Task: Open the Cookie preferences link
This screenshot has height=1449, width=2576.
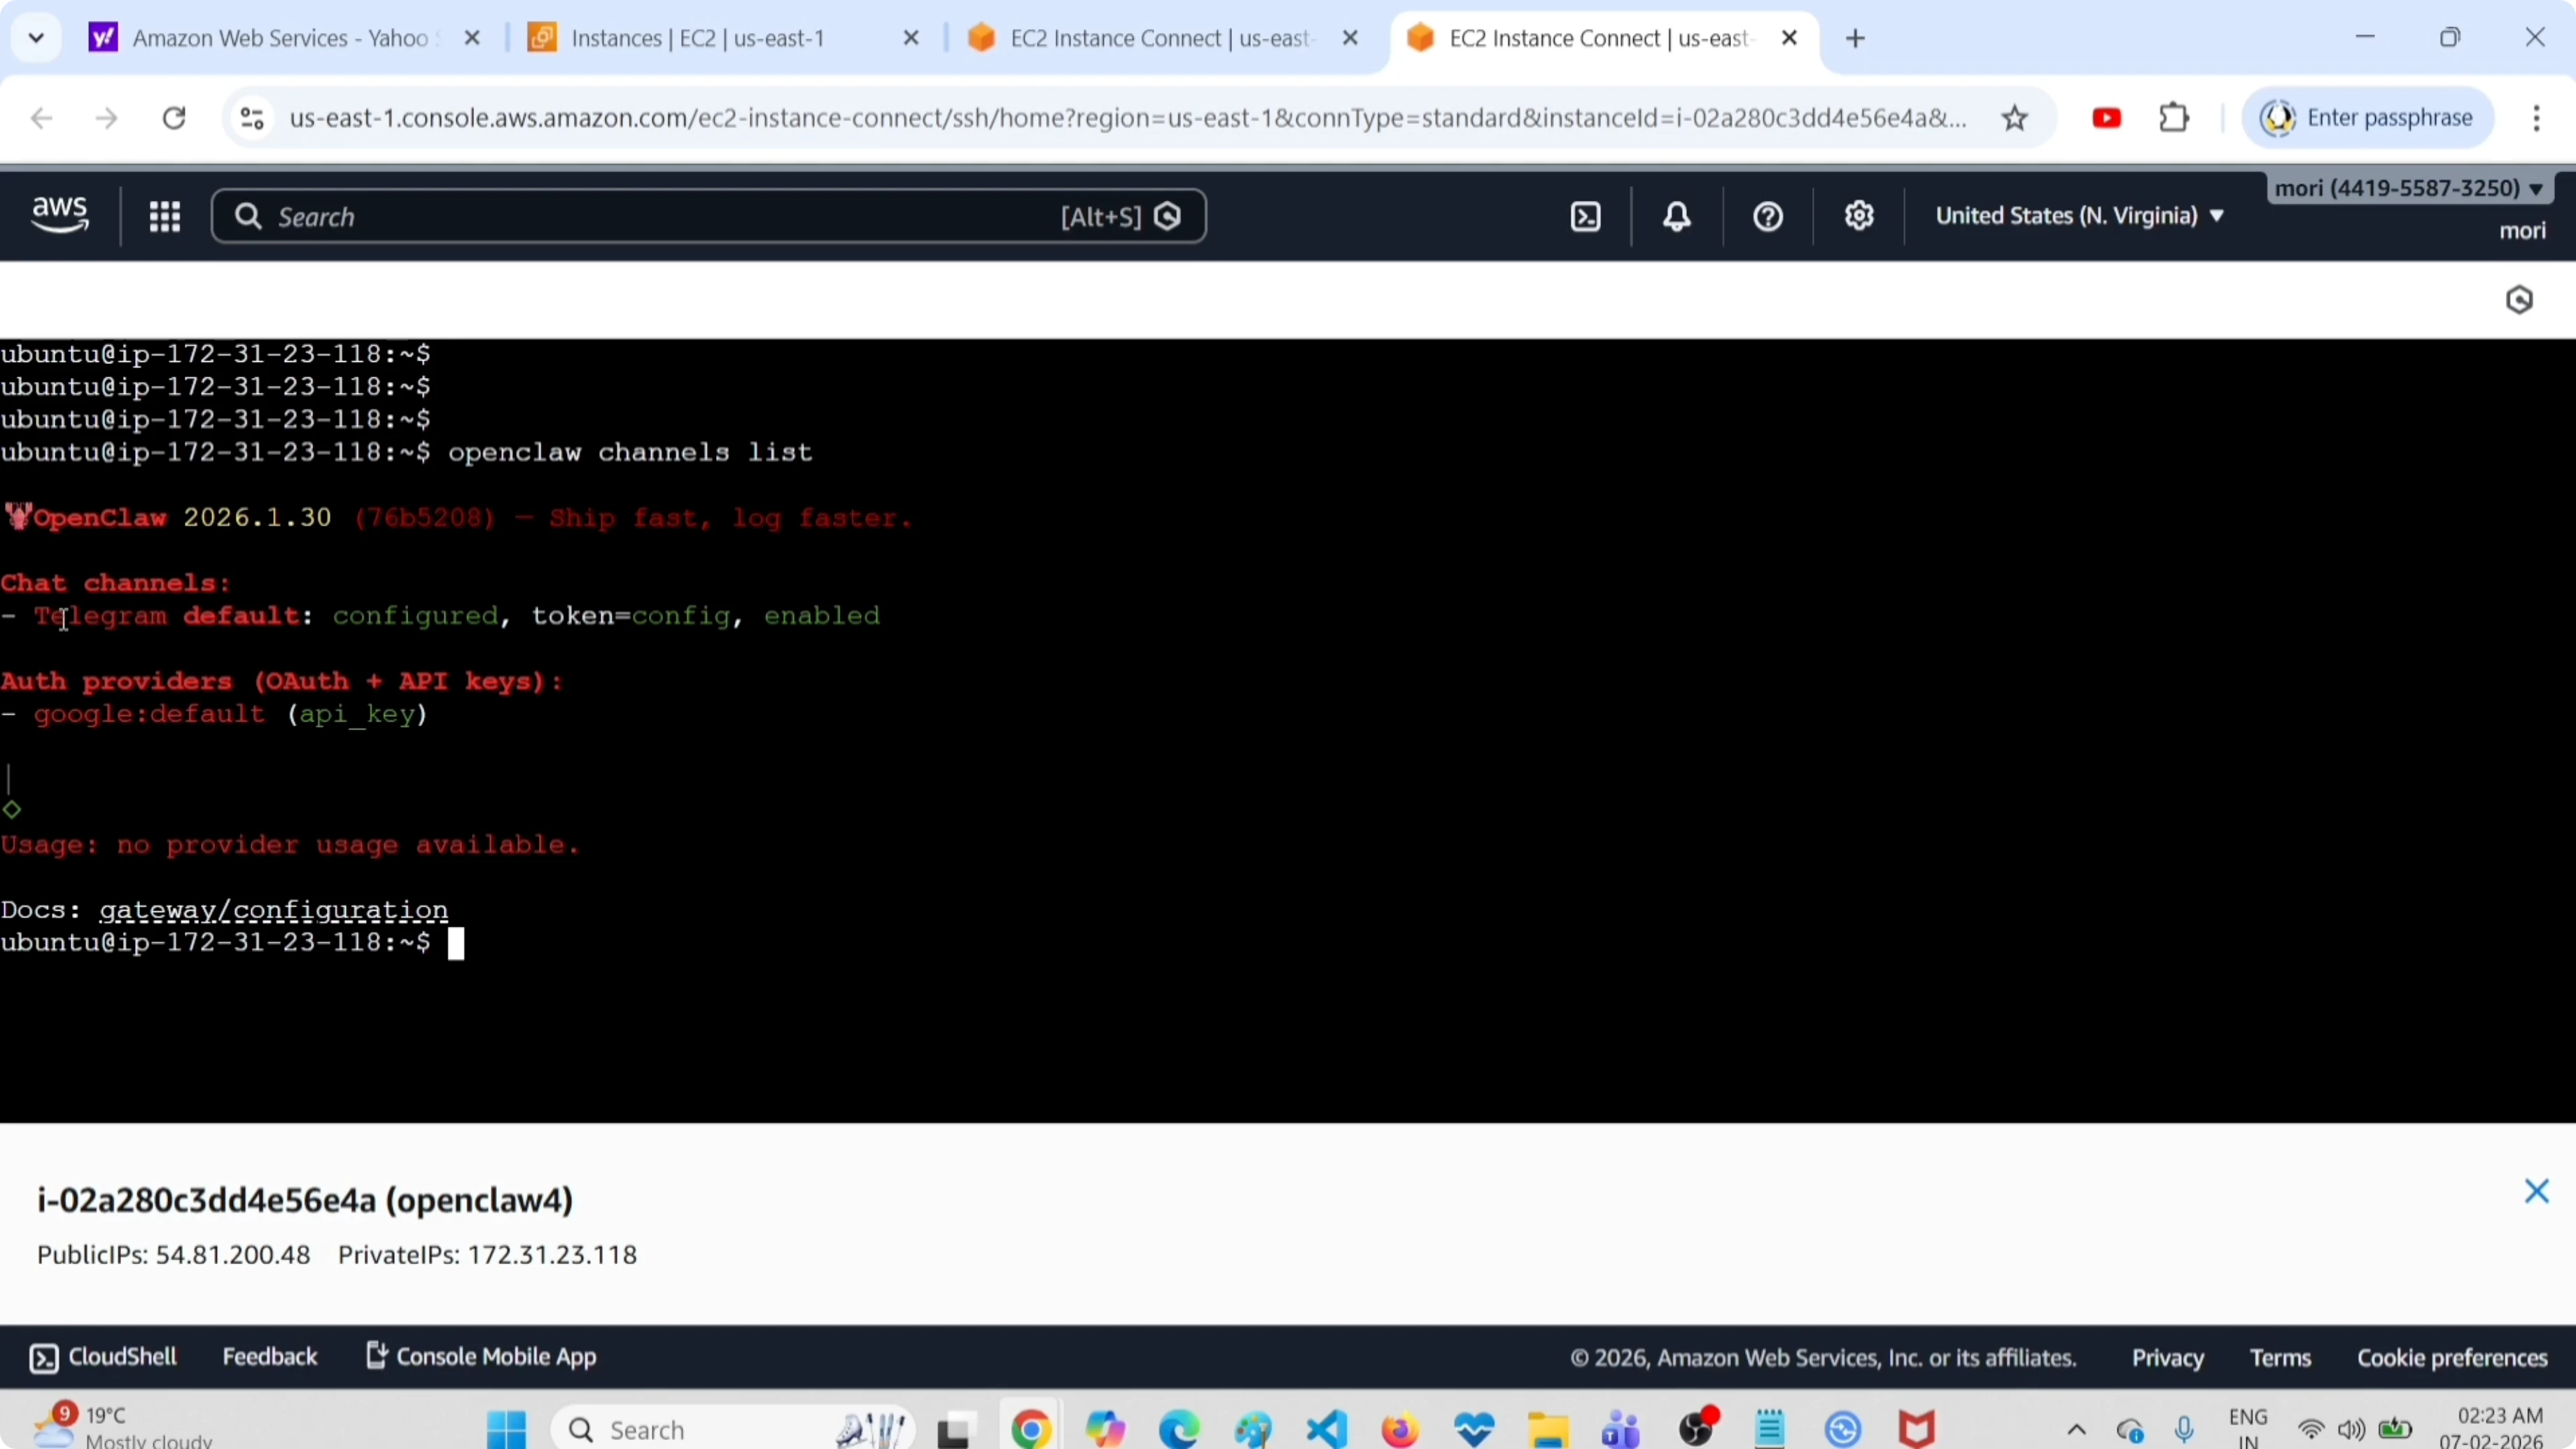Action: tap(2452, 1358)
